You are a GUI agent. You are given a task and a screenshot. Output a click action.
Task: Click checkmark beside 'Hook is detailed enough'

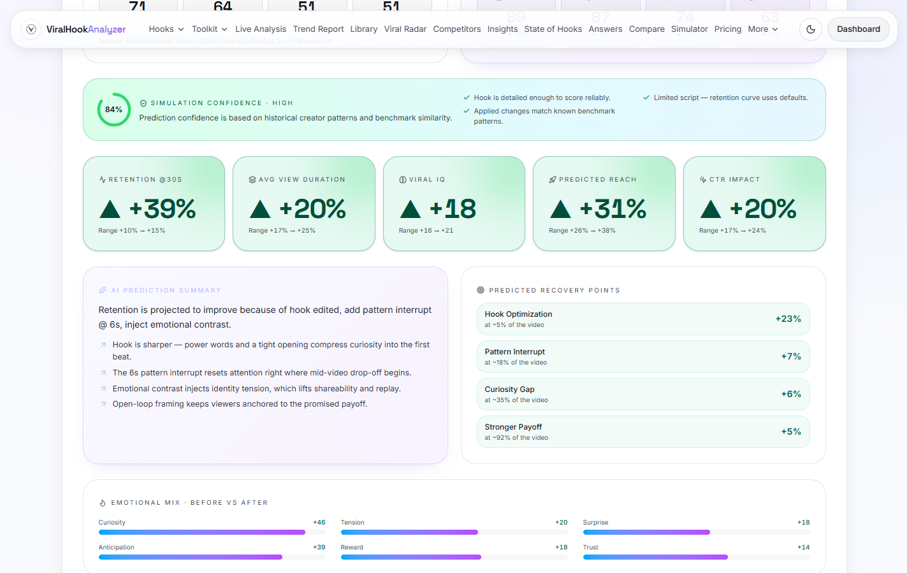pyautogui.click(x=467, y=98)
